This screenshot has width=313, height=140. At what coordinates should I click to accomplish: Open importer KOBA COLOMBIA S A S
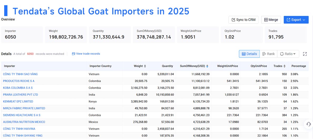[x=18, y=88]
